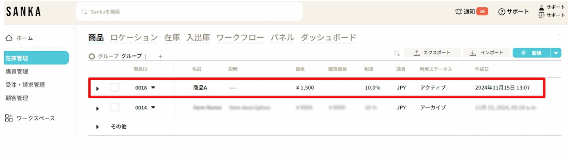This screenshot has height=157, width=568.
Task: Click the インポート button
Action: (x=486, y=53)
